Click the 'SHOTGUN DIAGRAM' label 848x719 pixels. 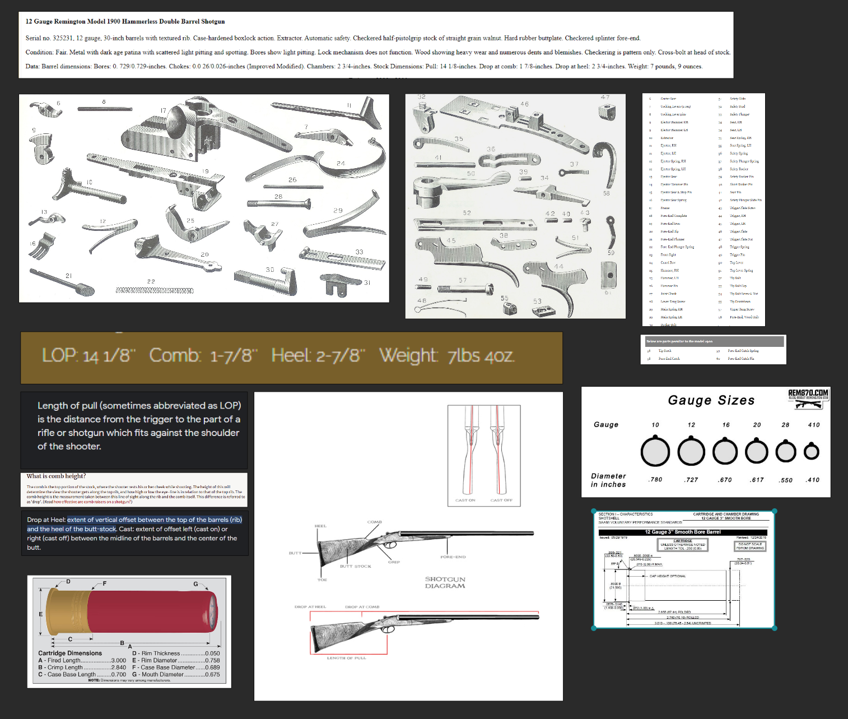(445, 583)
